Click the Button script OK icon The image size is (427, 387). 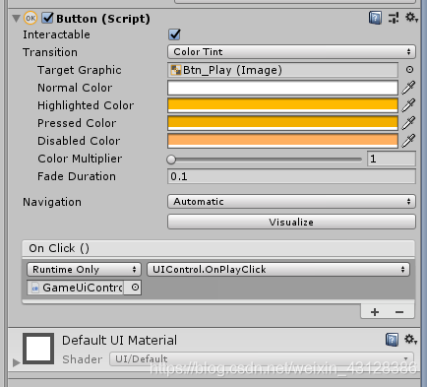(x=30, y=19)
